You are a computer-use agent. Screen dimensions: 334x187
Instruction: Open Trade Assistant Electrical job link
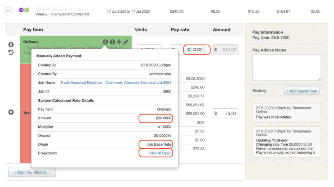(116, 83)
